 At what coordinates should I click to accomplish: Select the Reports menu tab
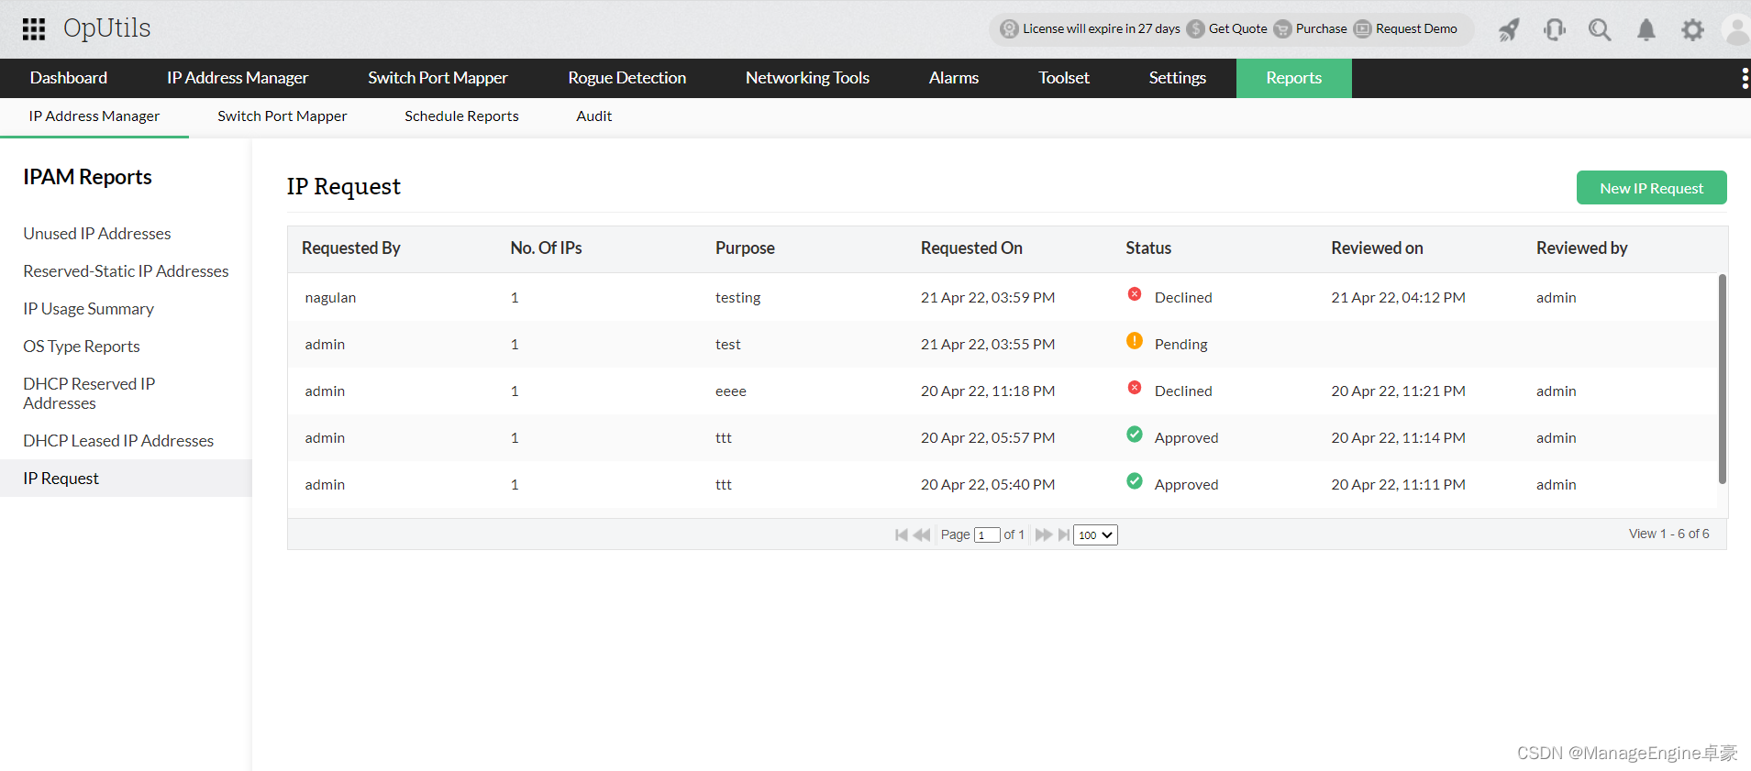[1294, 78]
